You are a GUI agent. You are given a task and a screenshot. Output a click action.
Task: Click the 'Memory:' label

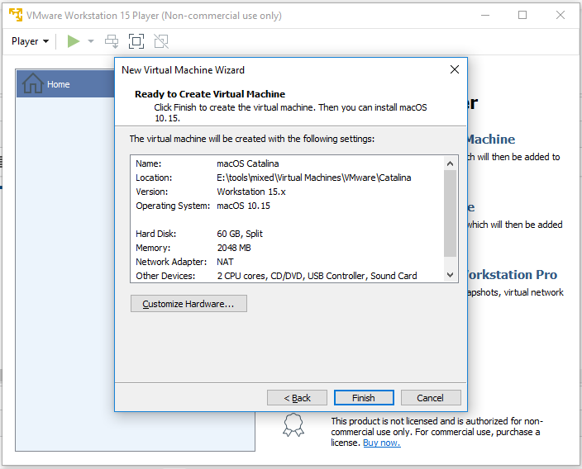click(x=153, y=248)
